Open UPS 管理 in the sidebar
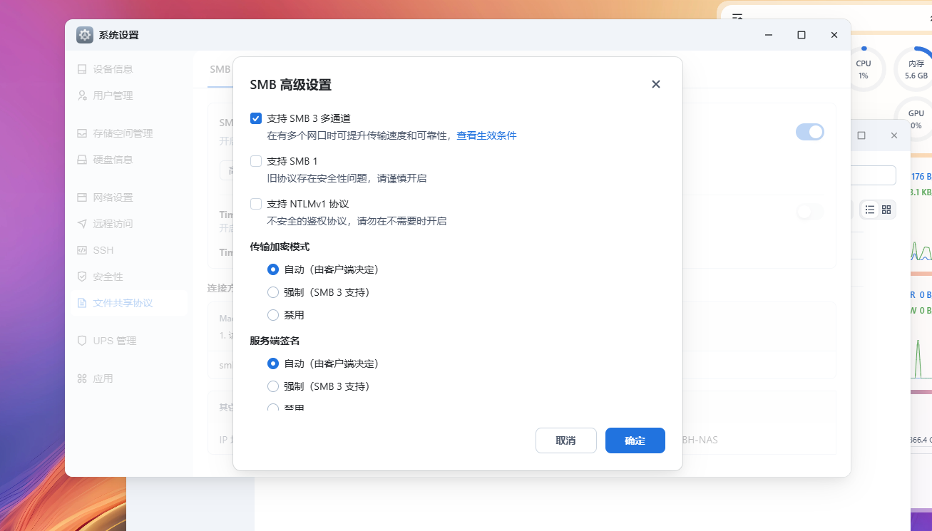 click(x=128, y=341)
